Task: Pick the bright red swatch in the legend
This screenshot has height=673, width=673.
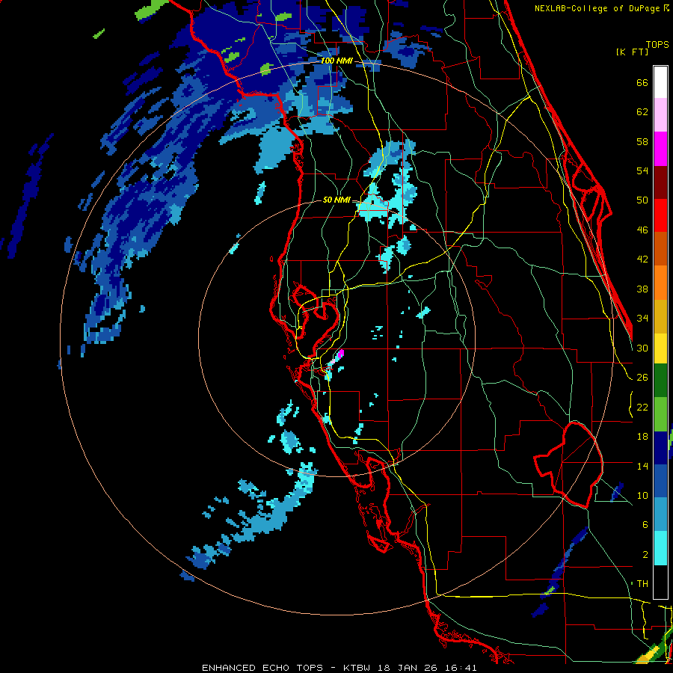Action: point(660,216)
